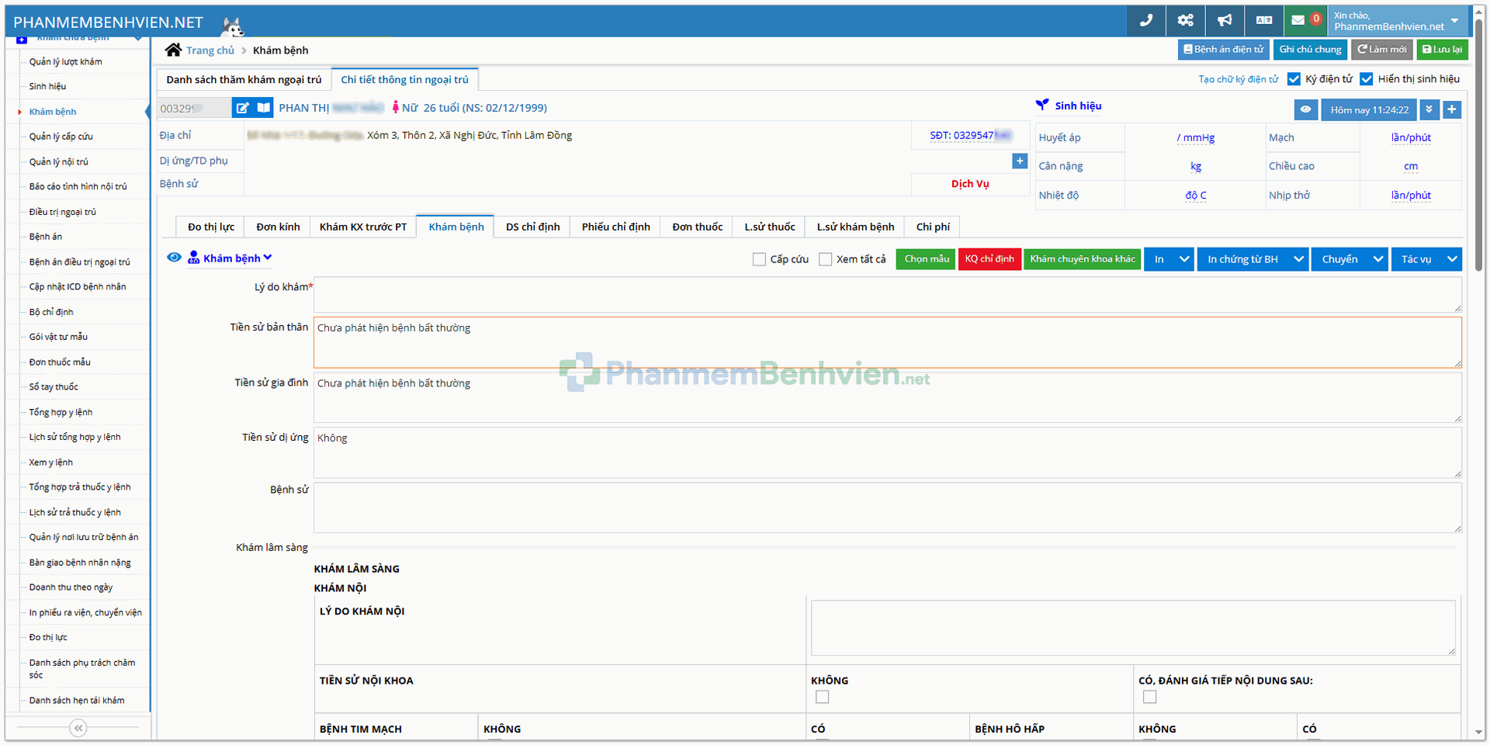The width and height of the screenshot is (1490, 745).
Task: Check the Xem tất cả checkbox
Action: pos(826,259)
